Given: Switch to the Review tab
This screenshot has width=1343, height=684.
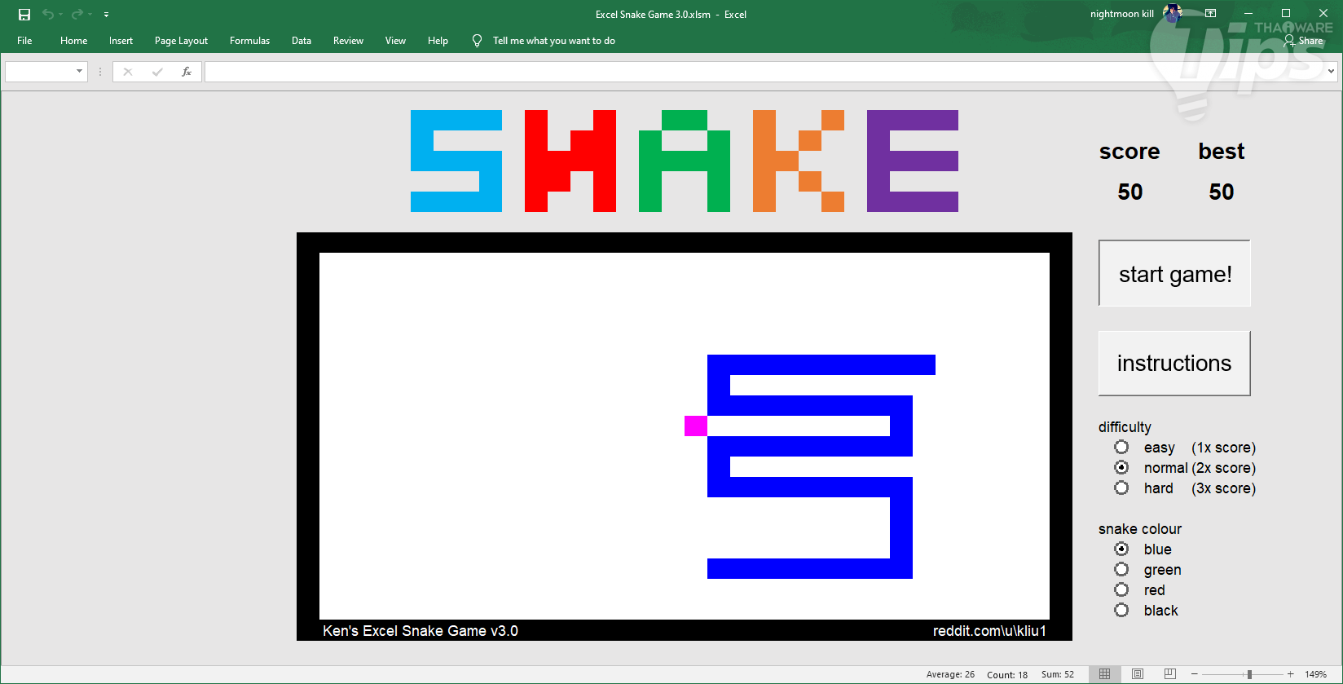Looking at the screenshot, I should tap(348, 41).
